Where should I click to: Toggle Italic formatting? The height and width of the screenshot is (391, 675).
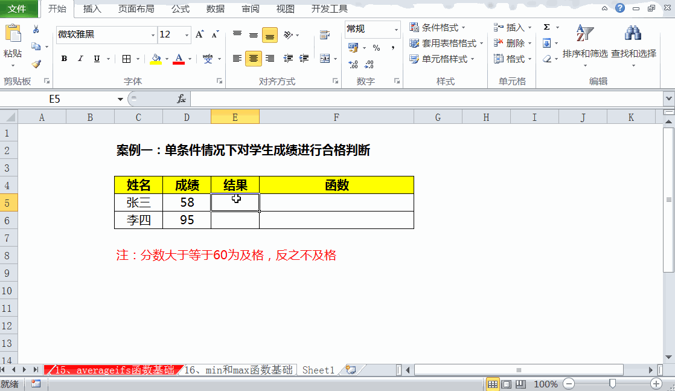click(x=80, y=59)
